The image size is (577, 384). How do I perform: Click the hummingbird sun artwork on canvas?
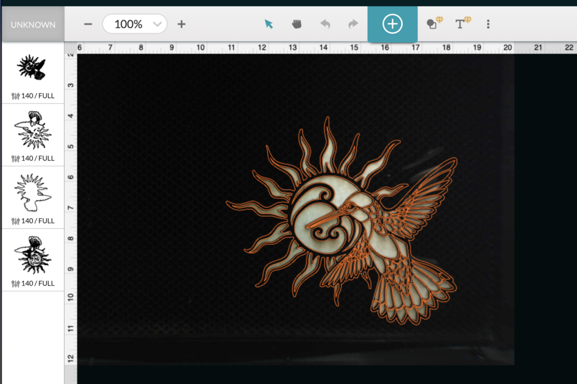coord(341,220)
